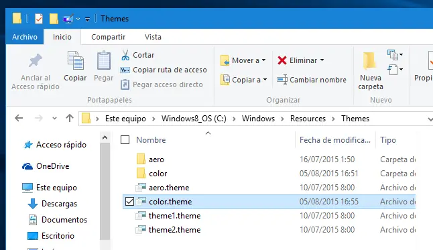Image resolution: width=433 pixels, height=250 pixels.
Task: Uncheck the color.theme checkbox
Action: tap(129, 201)
